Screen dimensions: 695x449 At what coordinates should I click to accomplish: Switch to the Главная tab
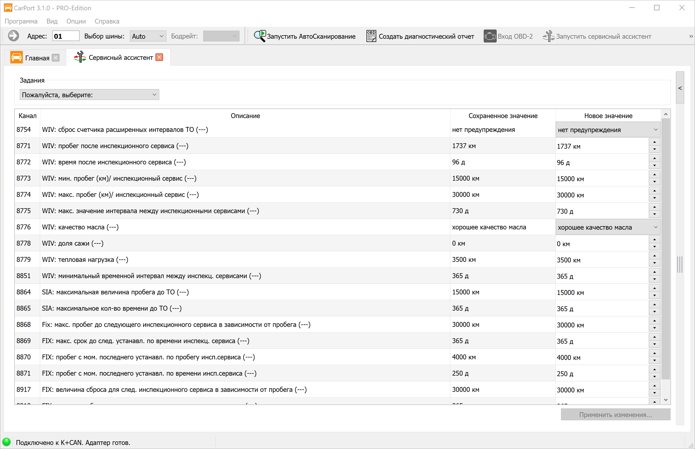click(37, 58)
